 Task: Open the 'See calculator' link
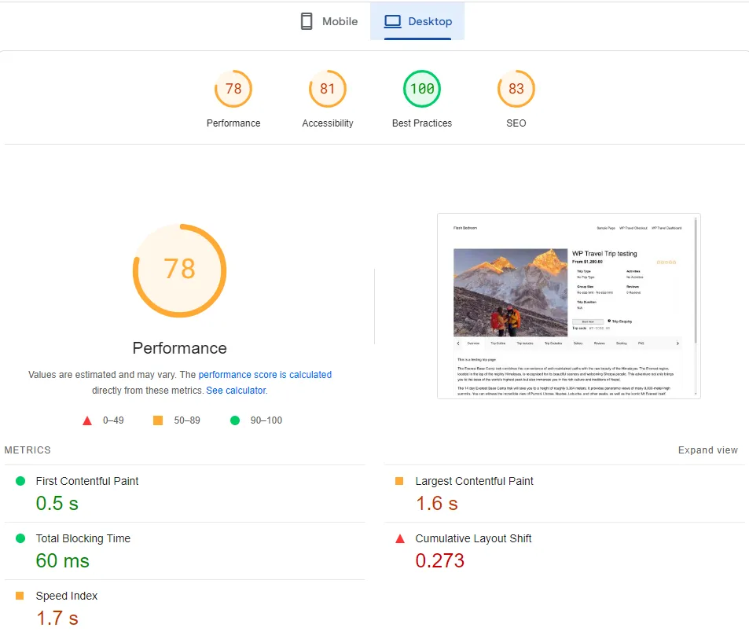click(237, 391)
